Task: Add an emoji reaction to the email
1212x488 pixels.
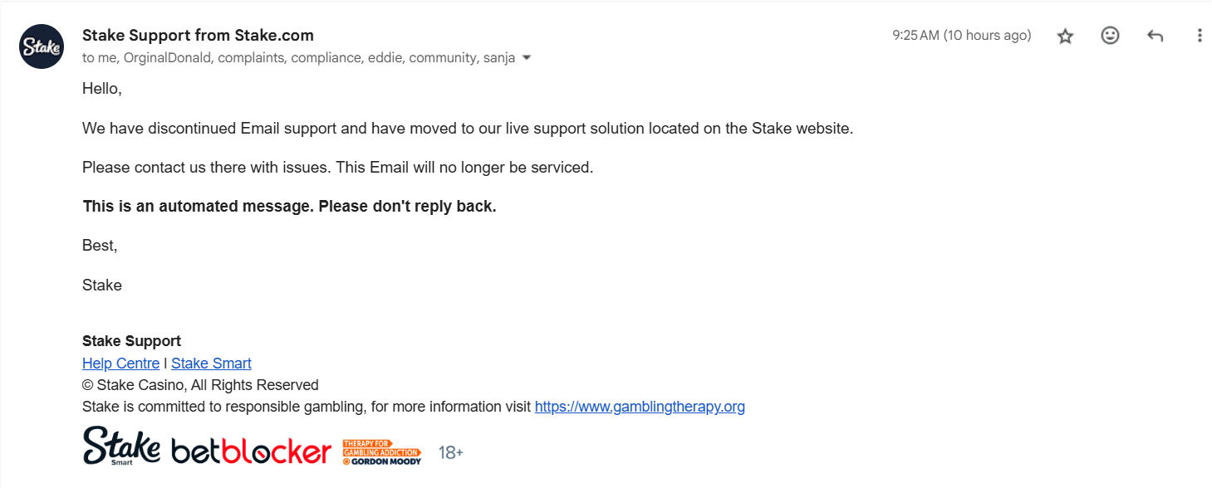Action: pyautogui.click(x=1110, y=36)
